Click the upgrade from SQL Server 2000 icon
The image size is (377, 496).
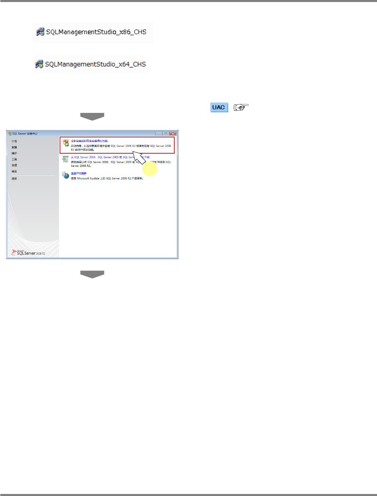[65, 159]
